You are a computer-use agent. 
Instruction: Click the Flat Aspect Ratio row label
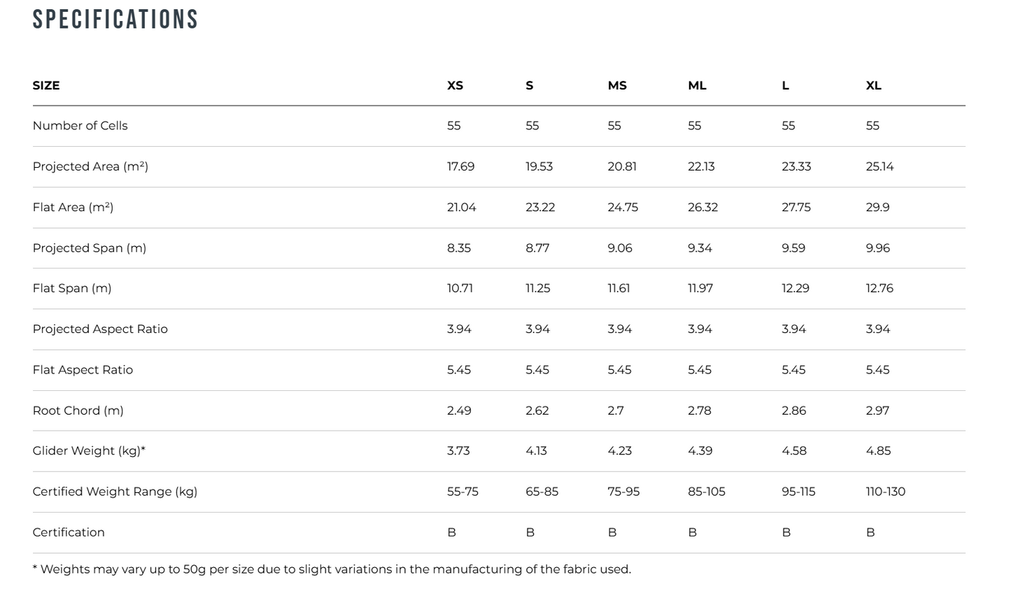click(83, 369)
